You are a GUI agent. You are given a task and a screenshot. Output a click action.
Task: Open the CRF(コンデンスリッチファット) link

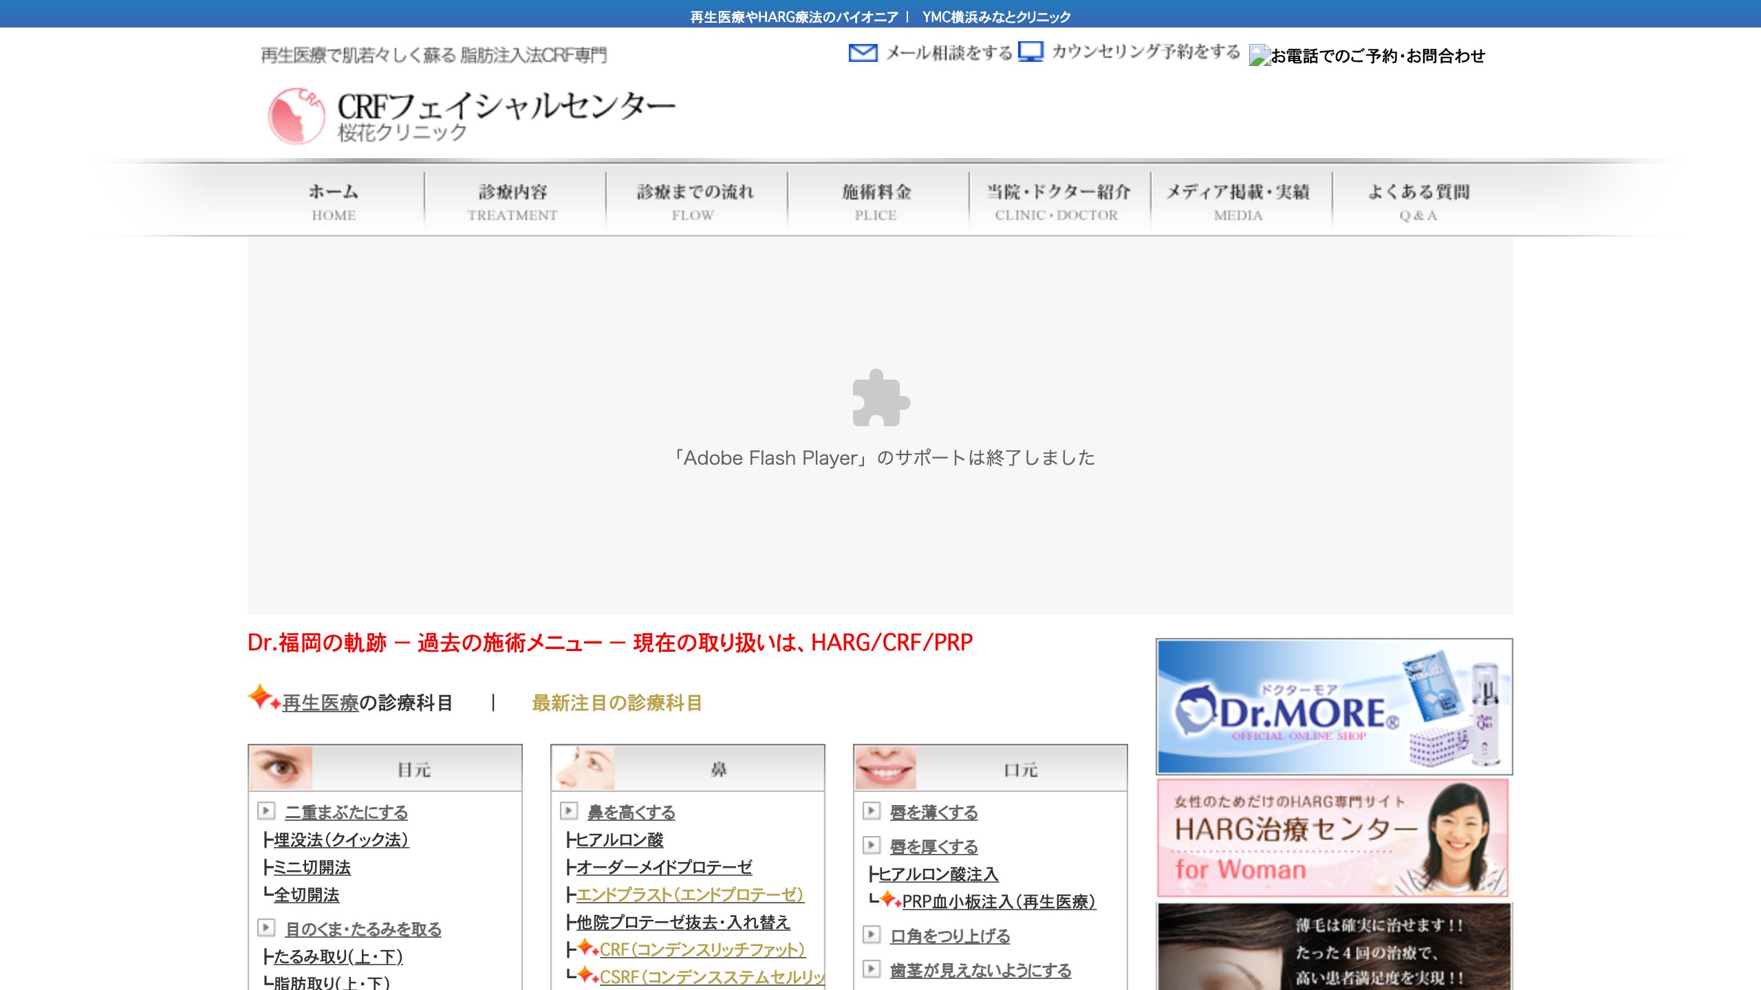pos(702,949)
